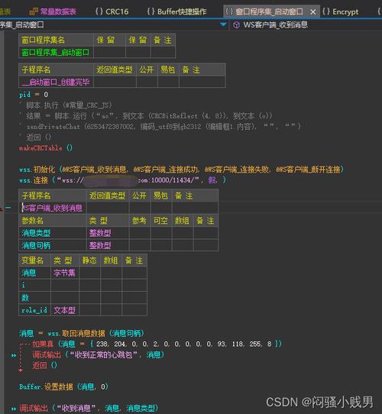The width and height of the screenshot is (382, 414).
Task: Click the 返回值类型 header in first subroutine table
Action: coord(115,70)
